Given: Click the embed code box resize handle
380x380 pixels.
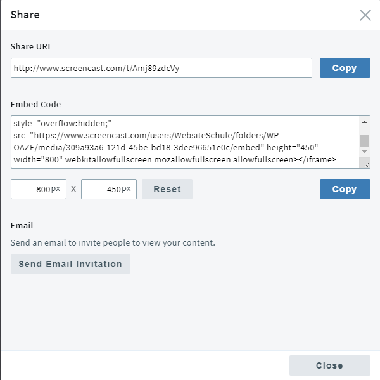Looking at the screenshot, I should click(x=365, y=164).
